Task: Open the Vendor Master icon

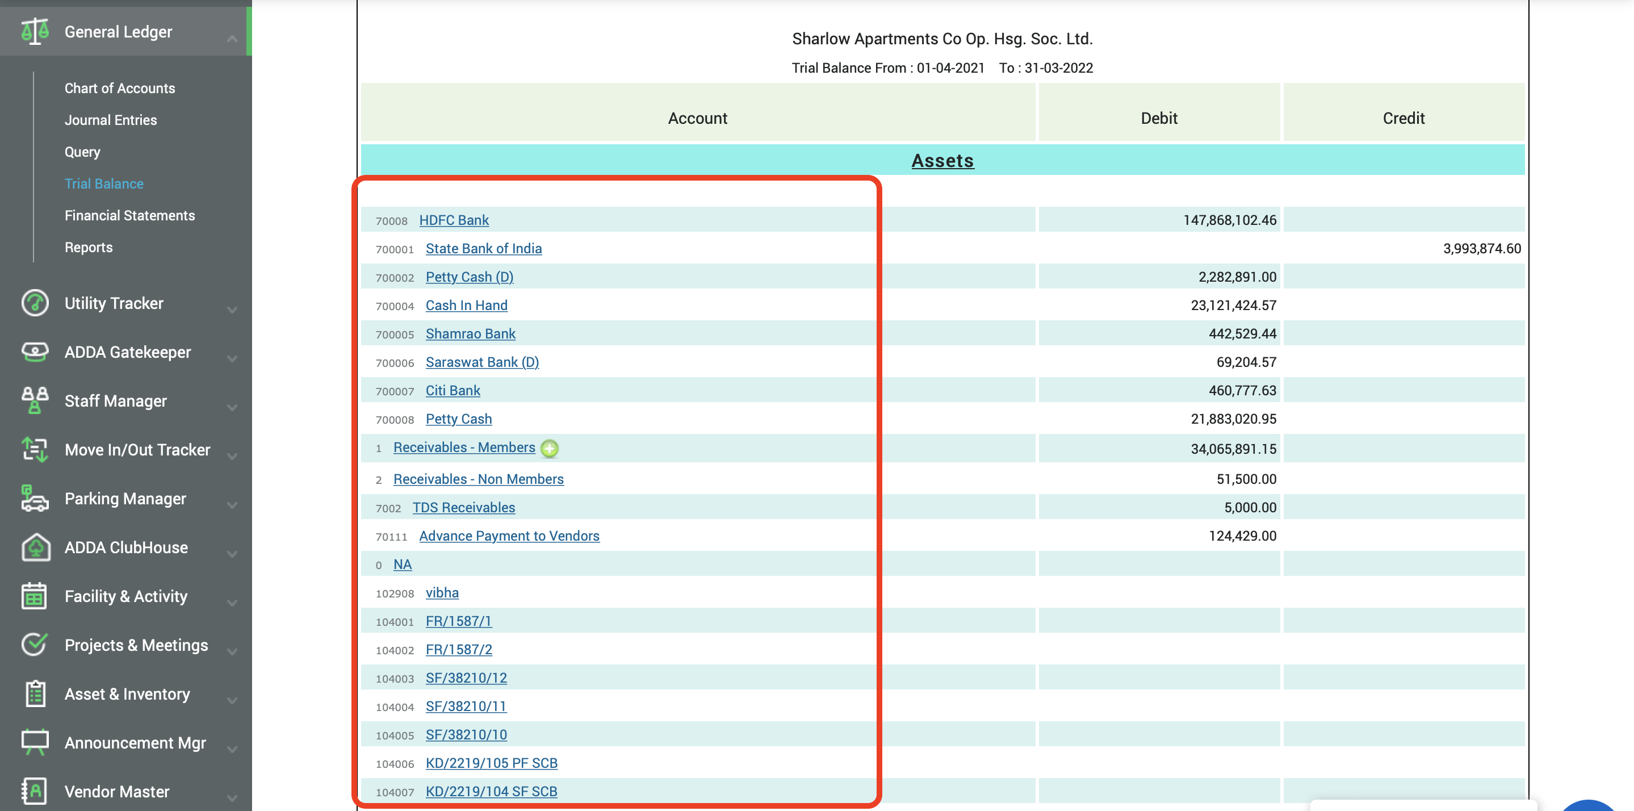Action: (34, 791)
